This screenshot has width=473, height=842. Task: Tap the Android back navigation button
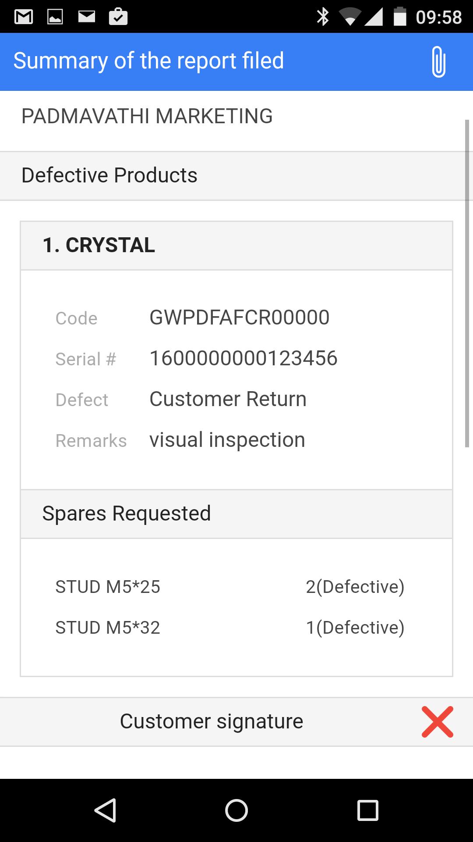click(105, 810)
